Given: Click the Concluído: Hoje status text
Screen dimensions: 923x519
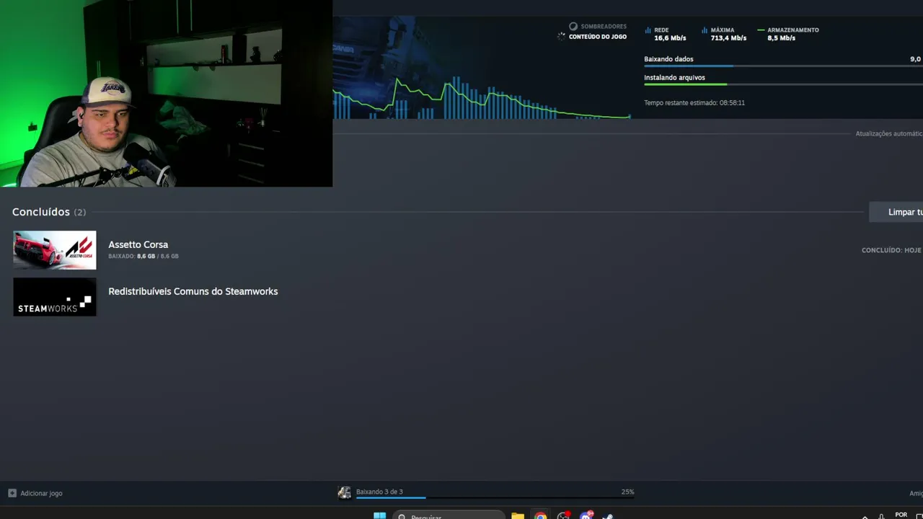Looking at the screenshot, I should pyautogui.click(x=891, y=250).
